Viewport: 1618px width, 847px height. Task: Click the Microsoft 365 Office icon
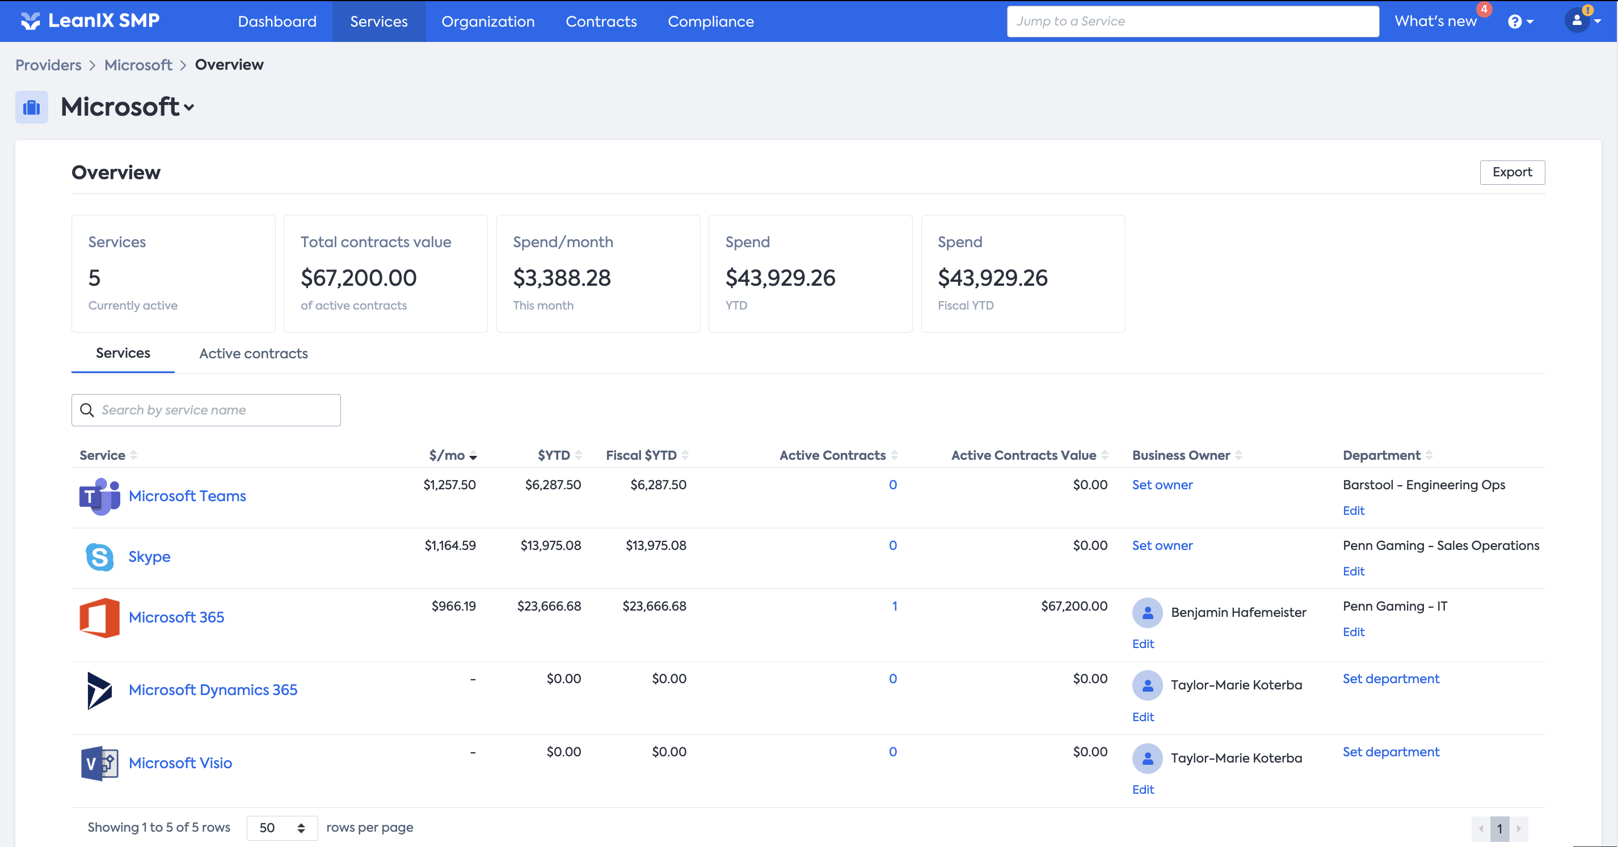click(99, 617)
